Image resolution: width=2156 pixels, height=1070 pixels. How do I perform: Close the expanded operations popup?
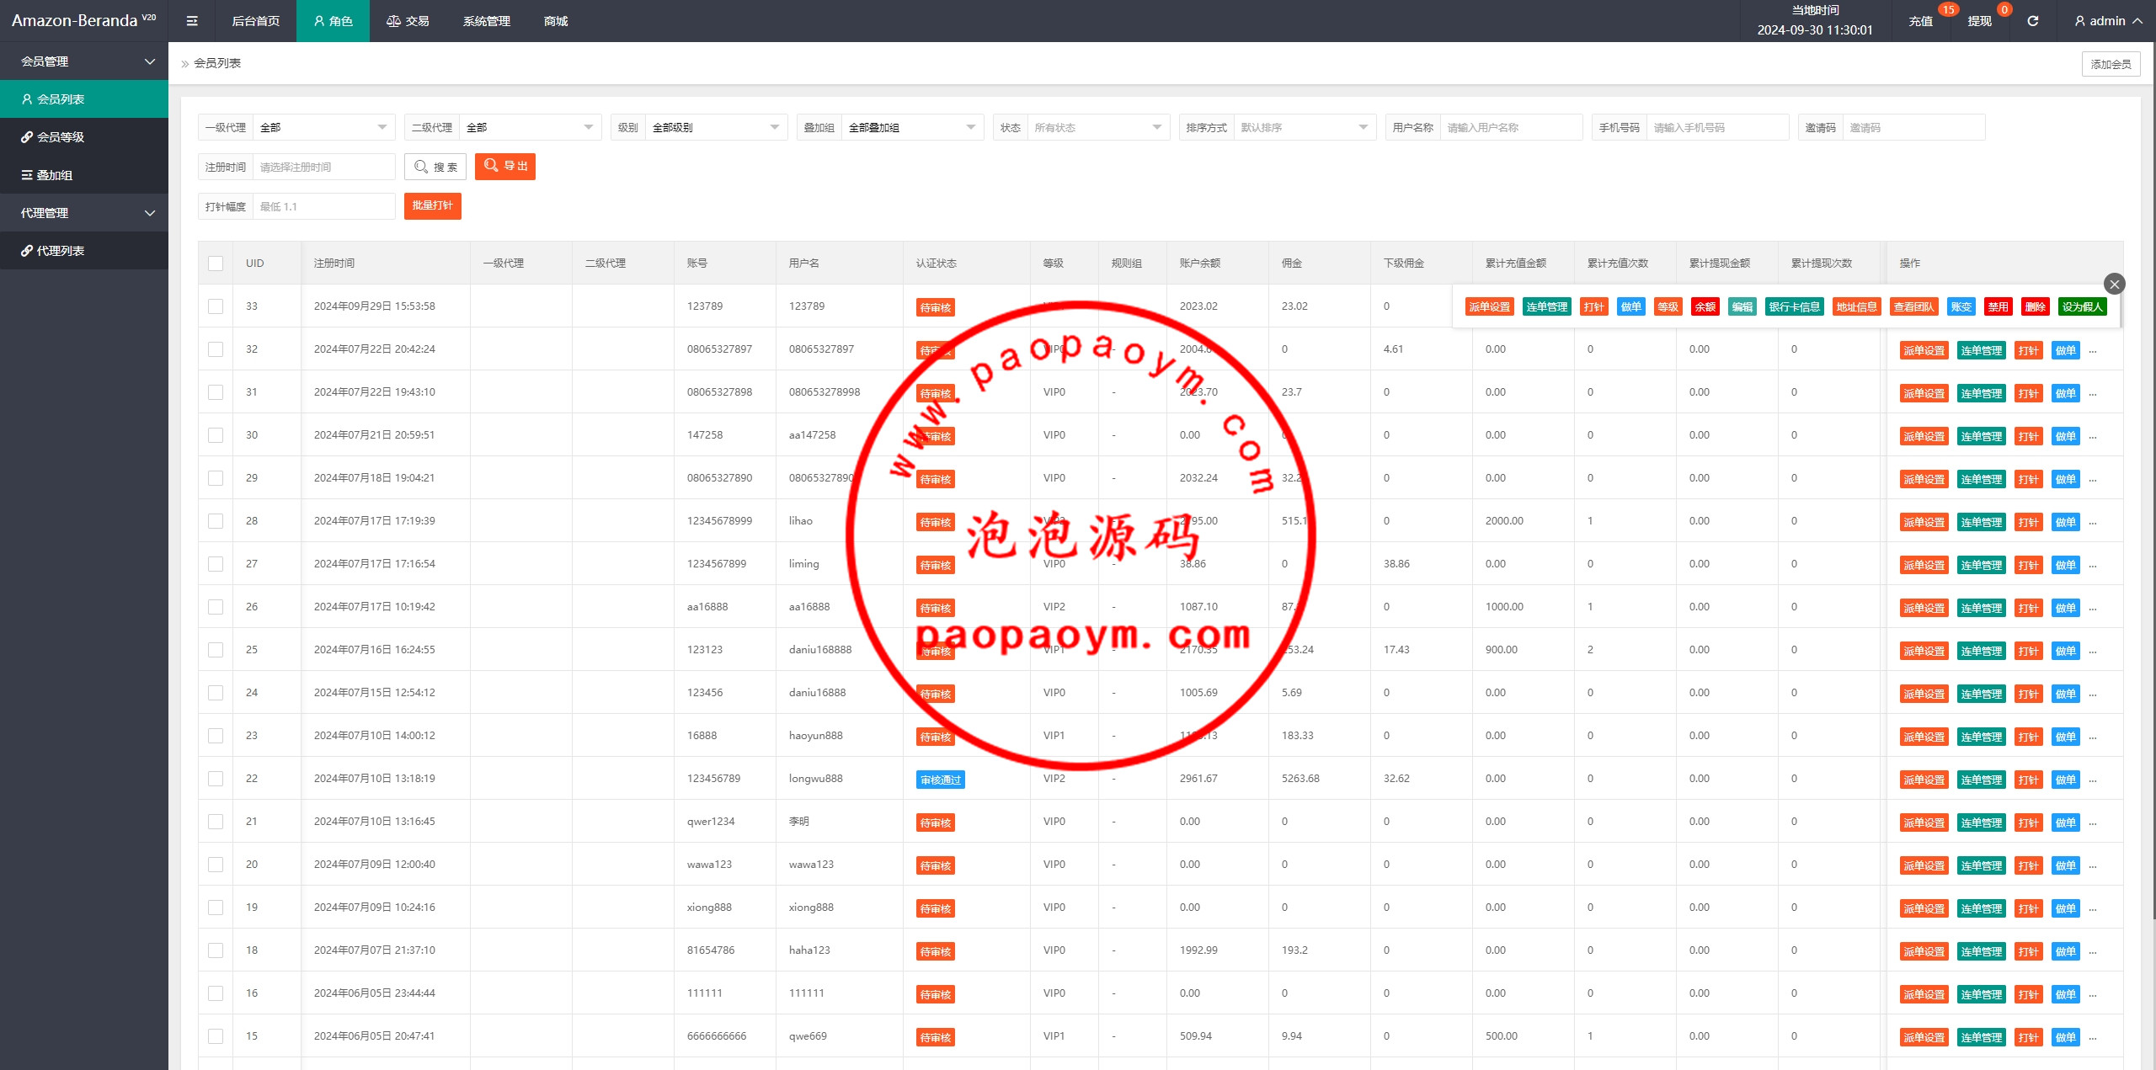(x=2114, y=284)
